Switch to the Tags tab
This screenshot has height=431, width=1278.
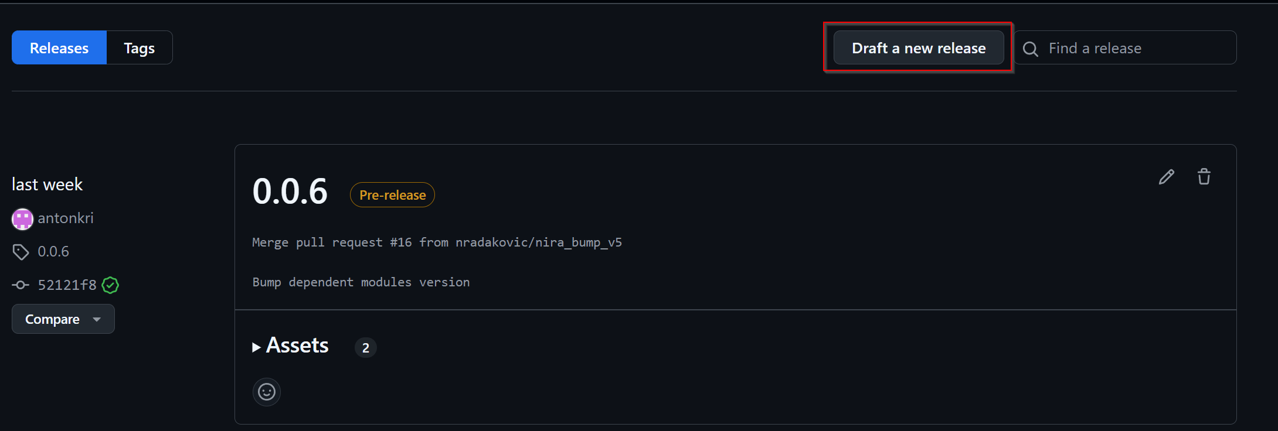click(139, 48)
